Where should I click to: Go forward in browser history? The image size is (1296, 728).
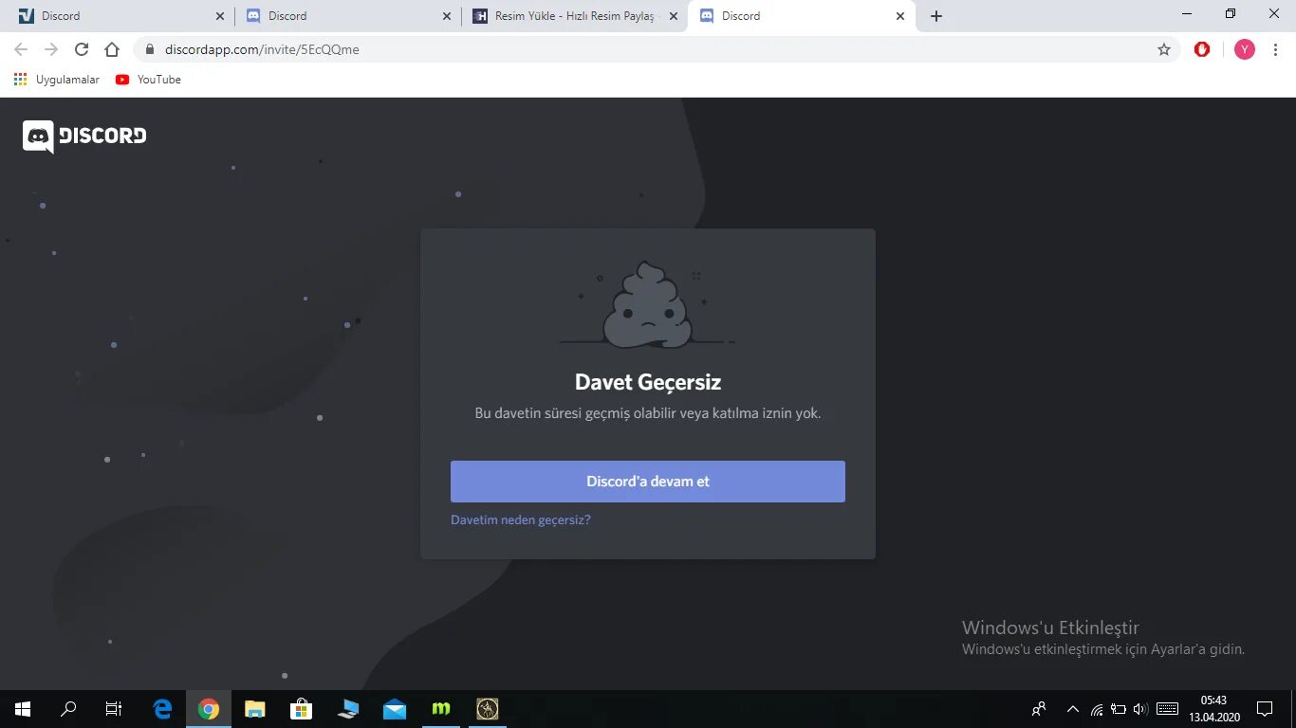(51, 49)
